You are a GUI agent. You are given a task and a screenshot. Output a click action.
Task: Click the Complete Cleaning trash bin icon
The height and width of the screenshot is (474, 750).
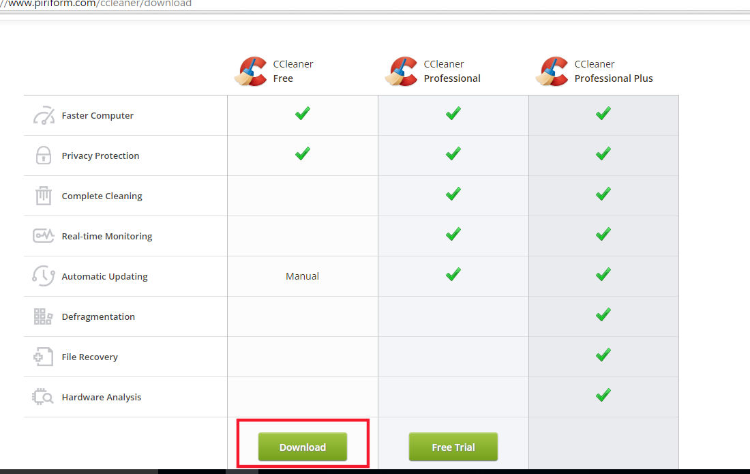pyautogui.click(x=44, y=196)
